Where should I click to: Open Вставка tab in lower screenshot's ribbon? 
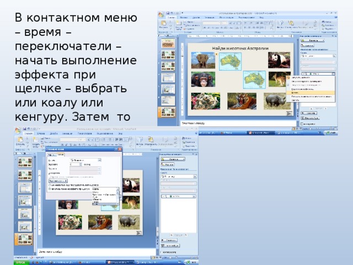(x=41, y=134)
